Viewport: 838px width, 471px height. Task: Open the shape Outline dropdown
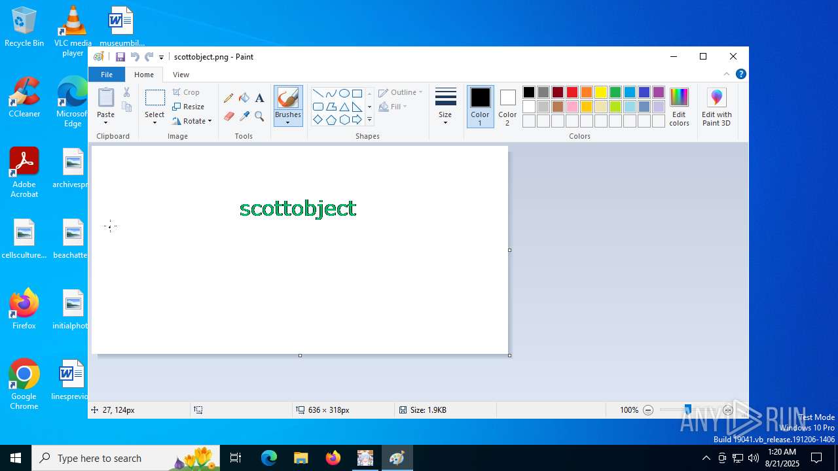[x=401, y=92]
